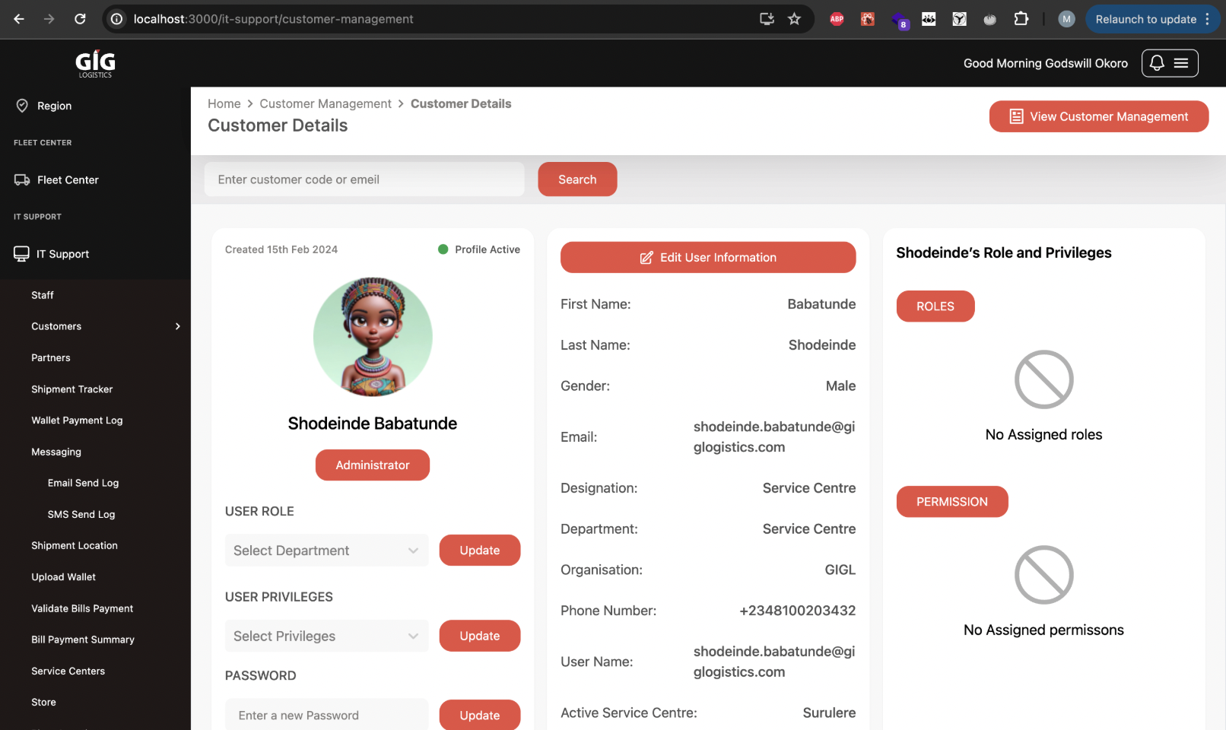1226x730 pixels.
Task: Open Shipment Tracker in the sidebar
Action: tap(72, 389)
